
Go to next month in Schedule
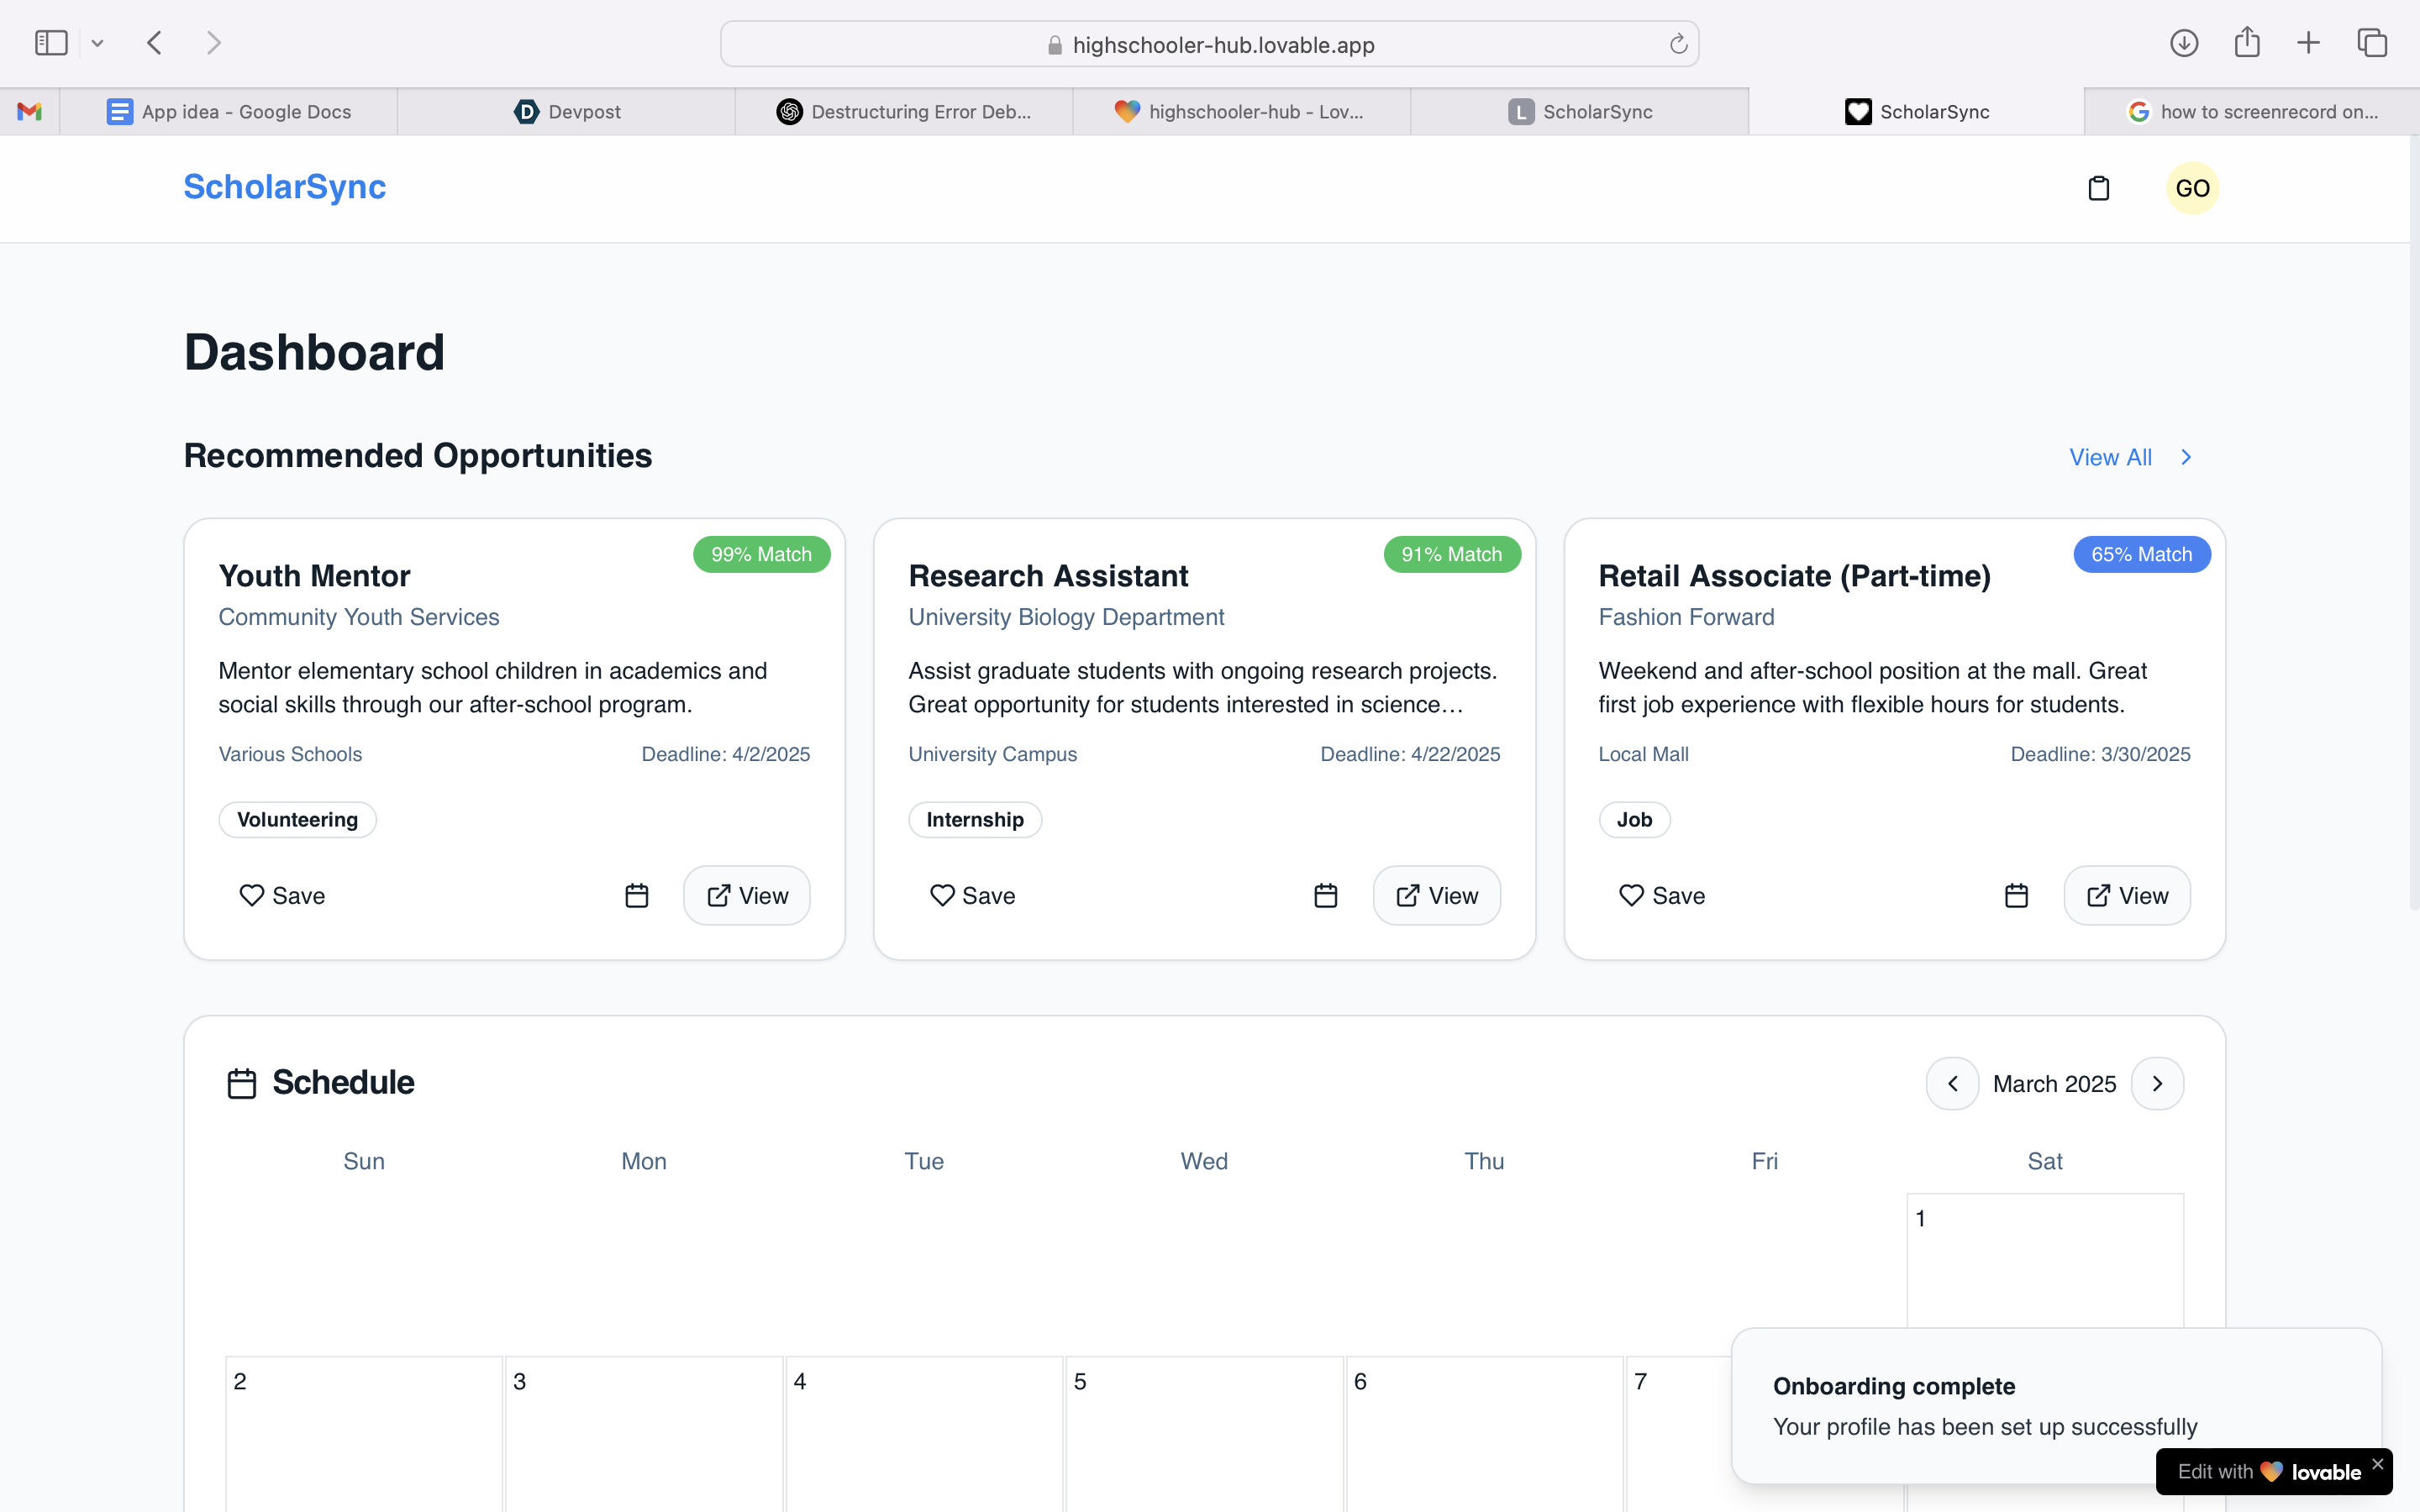point(2157,1083)
